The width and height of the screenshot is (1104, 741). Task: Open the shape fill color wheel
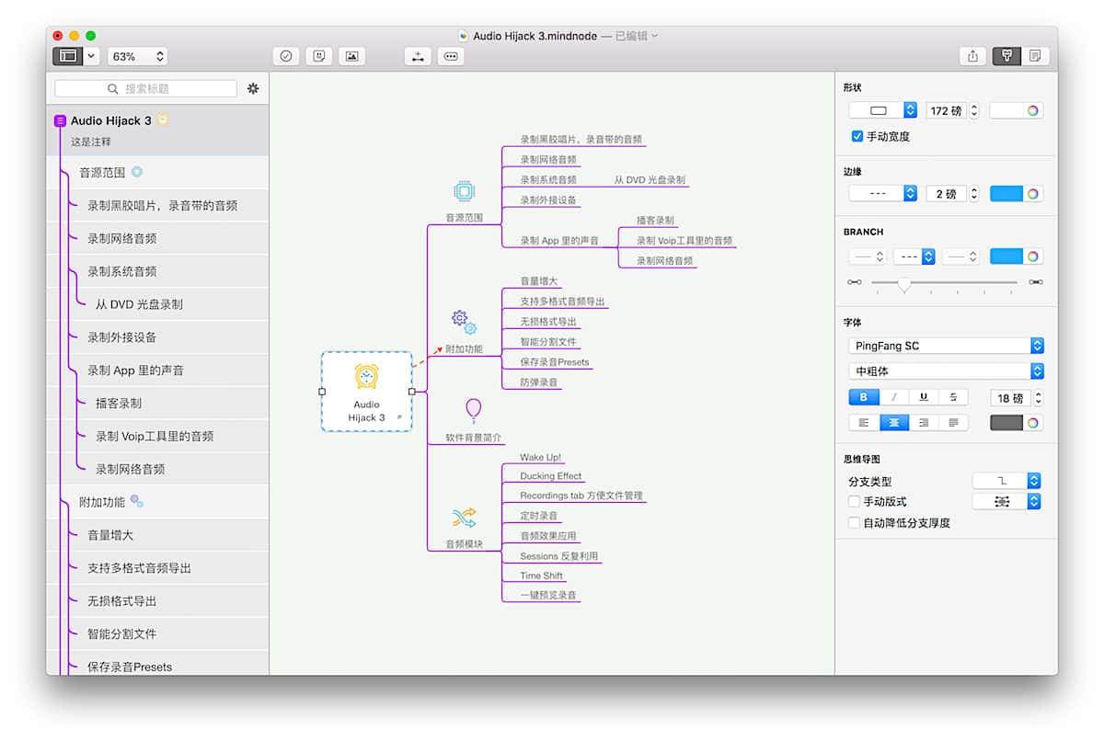1034,110
